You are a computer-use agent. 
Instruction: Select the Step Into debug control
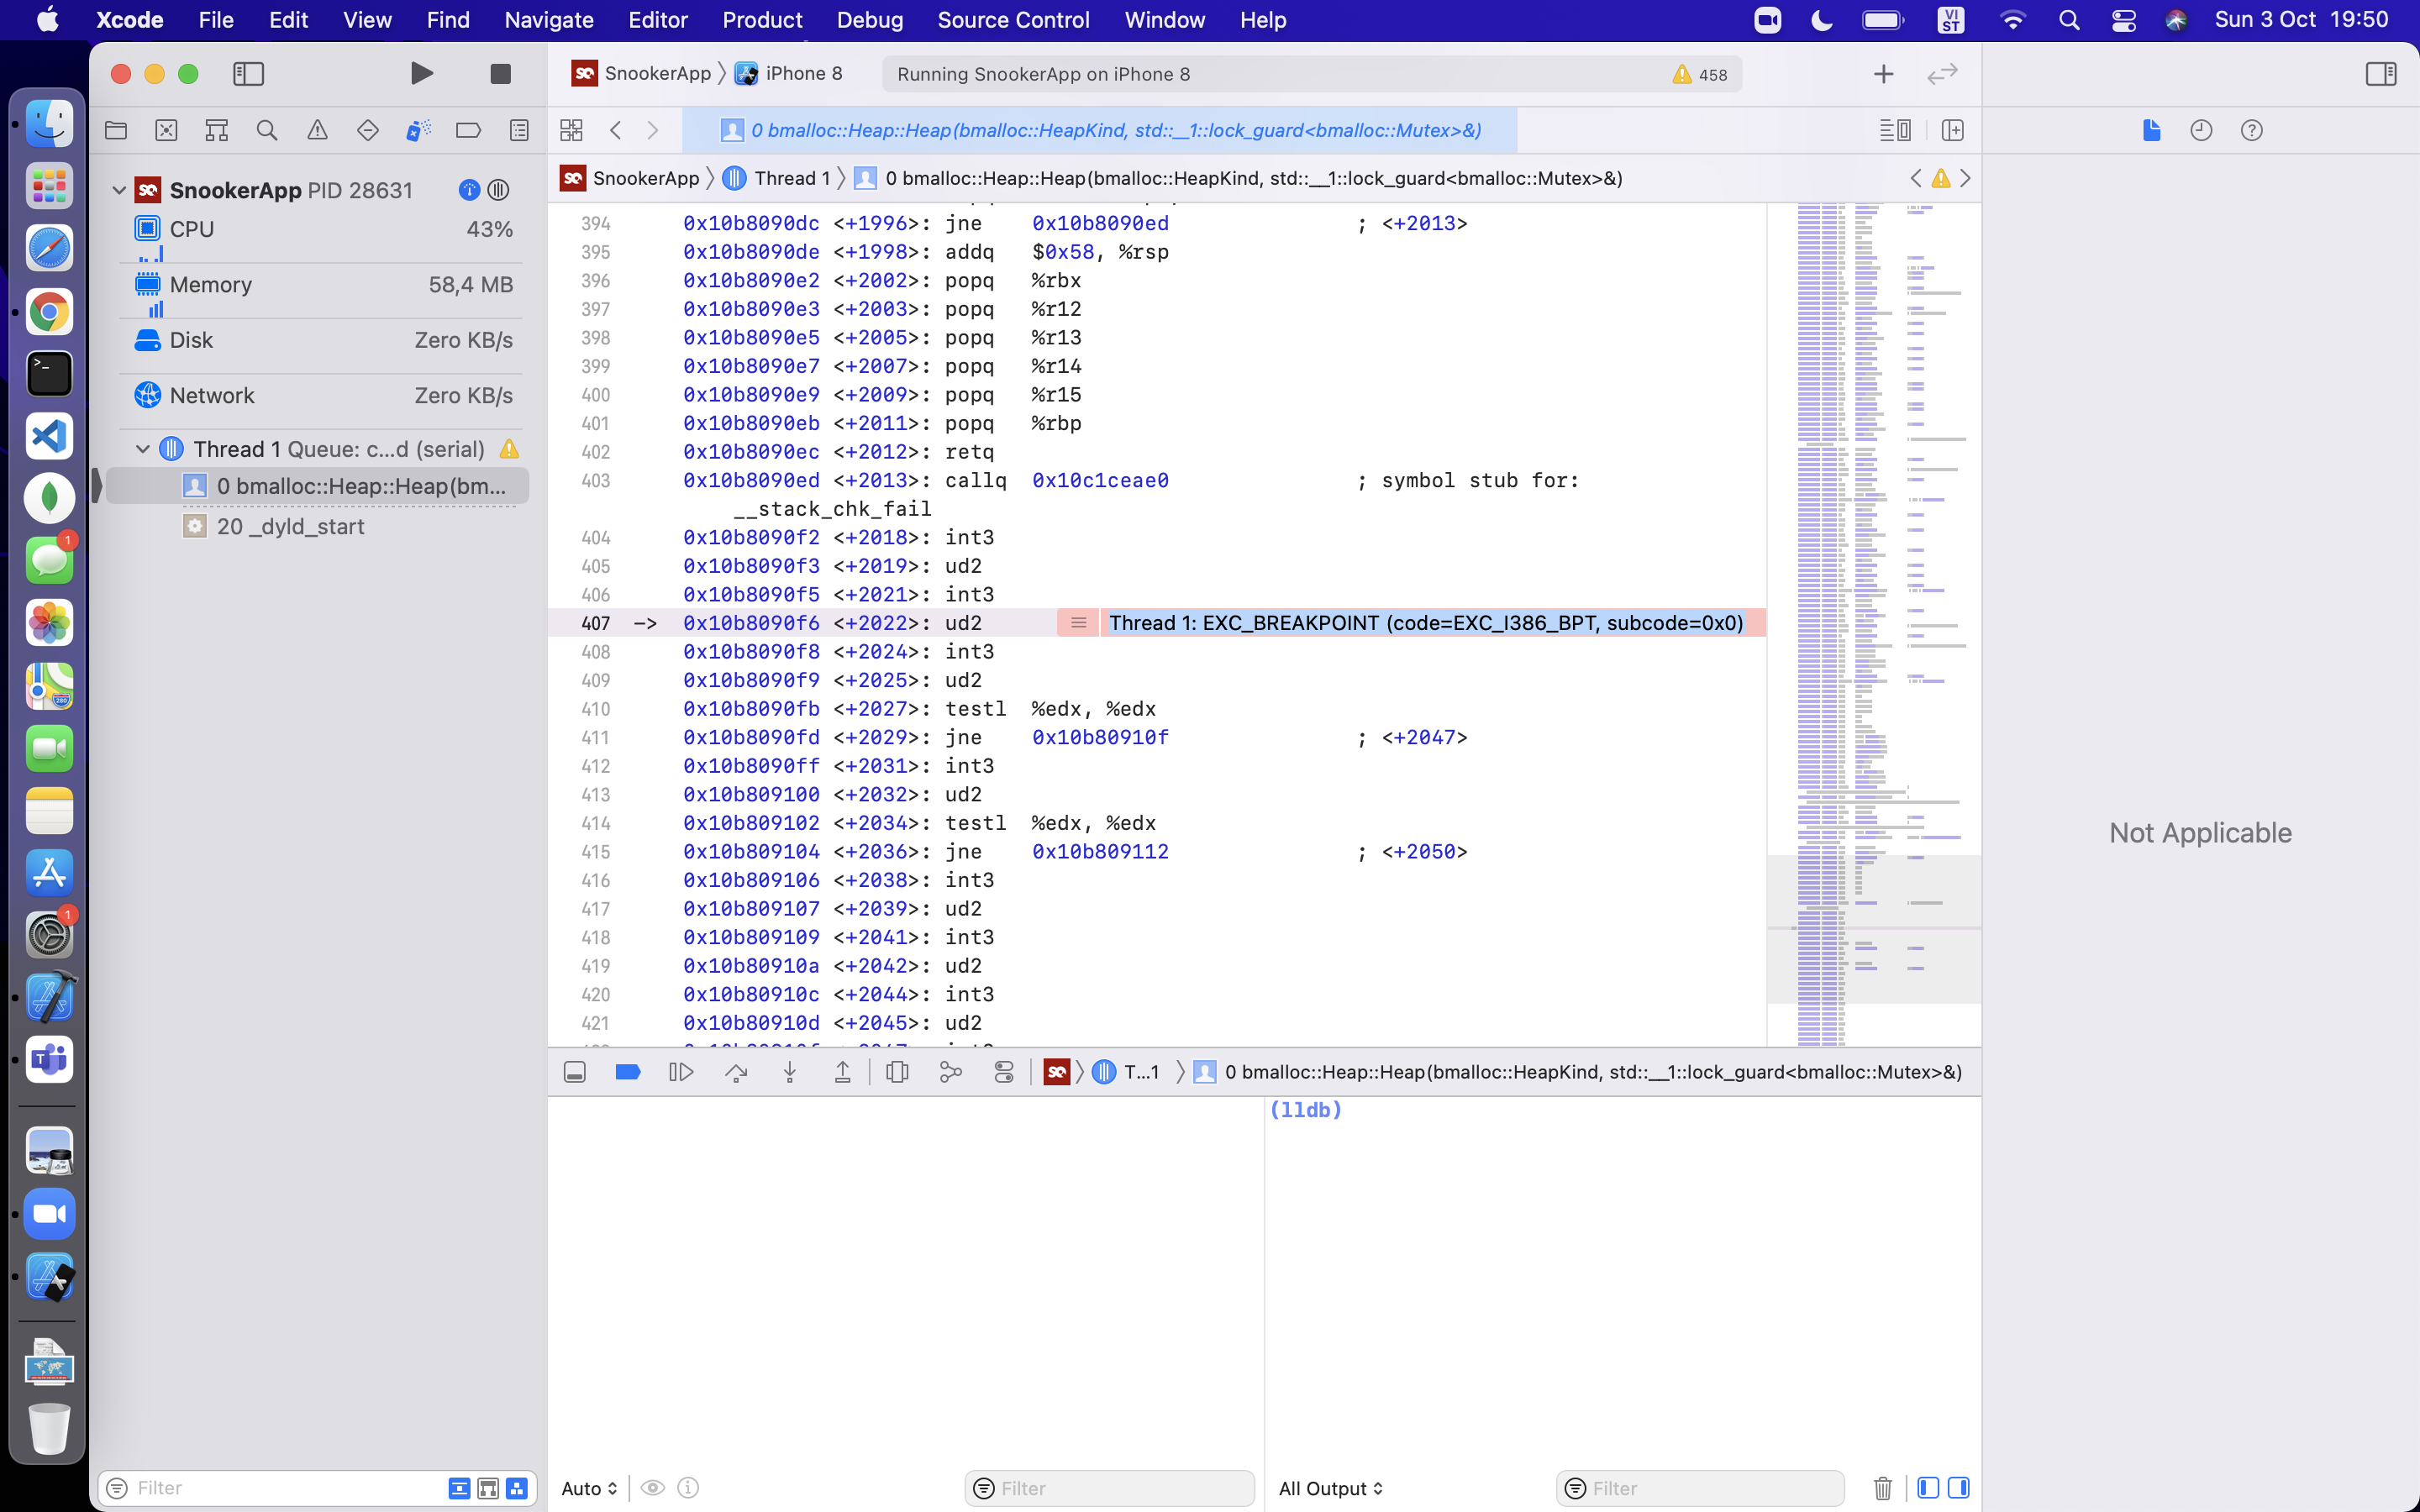(x=789, y=1071)
